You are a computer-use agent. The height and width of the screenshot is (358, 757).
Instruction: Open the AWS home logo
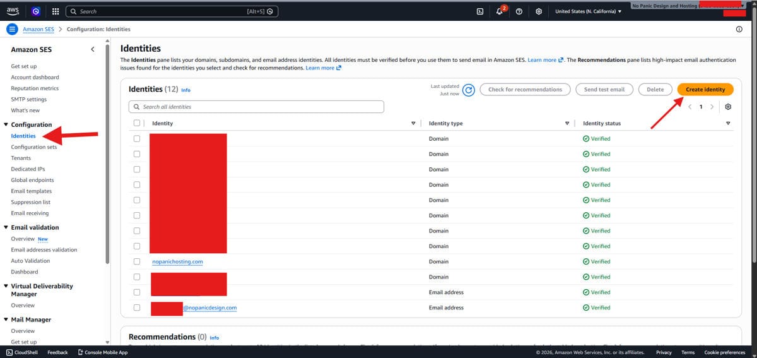[x=13, y=11]
